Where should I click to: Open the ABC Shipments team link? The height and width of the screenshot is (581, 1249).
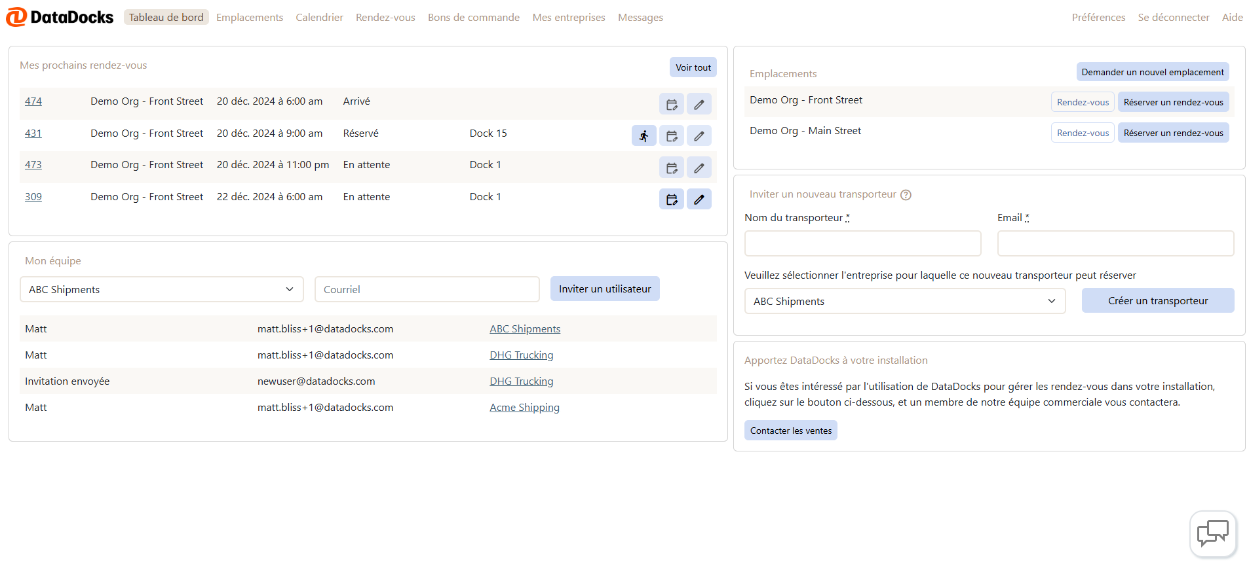point(525,328)
